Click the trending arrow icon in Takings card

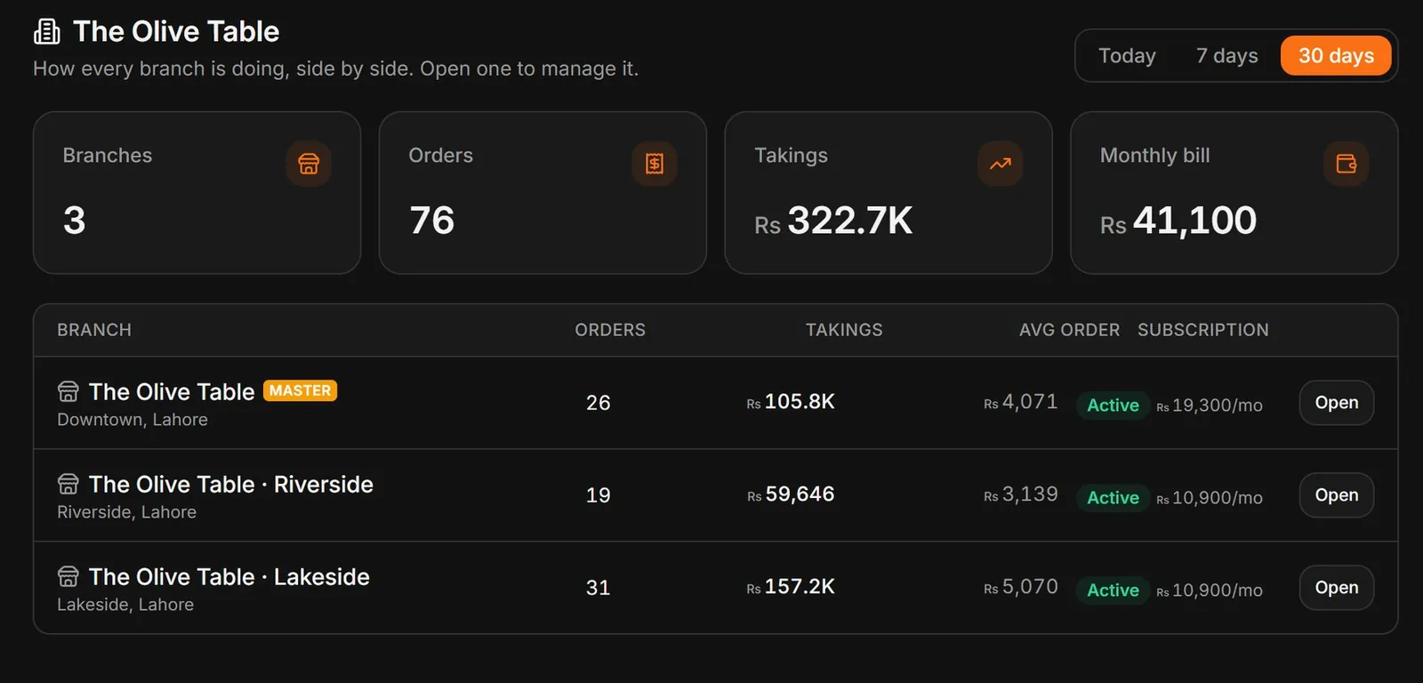point(1001,164)
